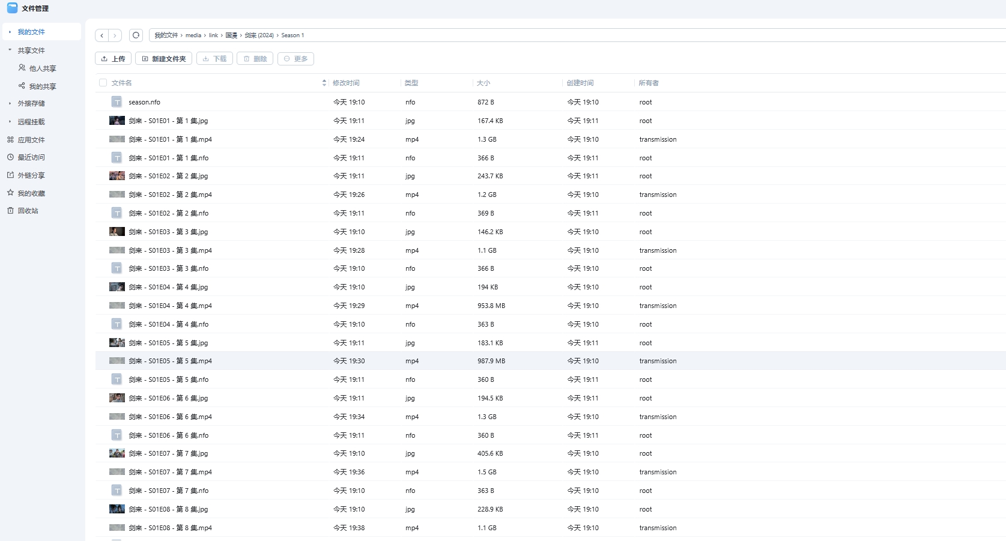
Task: Click the 剑来 - S01E07 - 第 7 集.nfo file icon
Action: [x=117, y=491]
